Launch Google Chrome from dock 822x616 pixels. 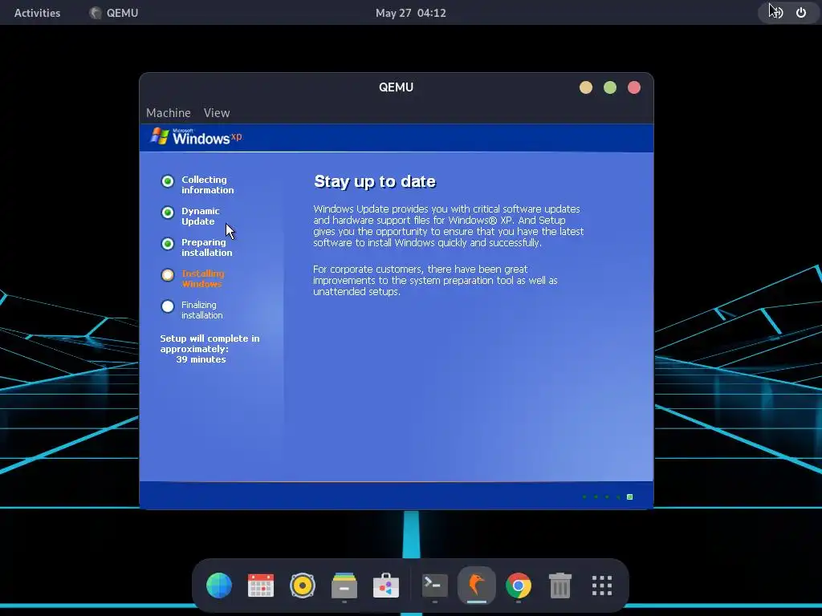pos(519,585)
